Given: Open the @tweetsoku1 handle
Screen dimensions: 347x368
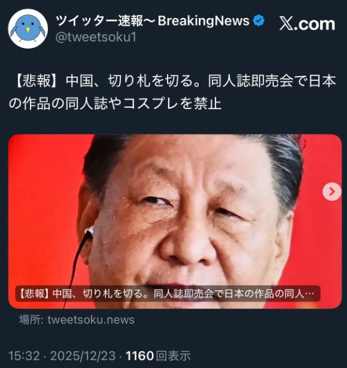Looking at the screenshot, I should click(96, 37).
